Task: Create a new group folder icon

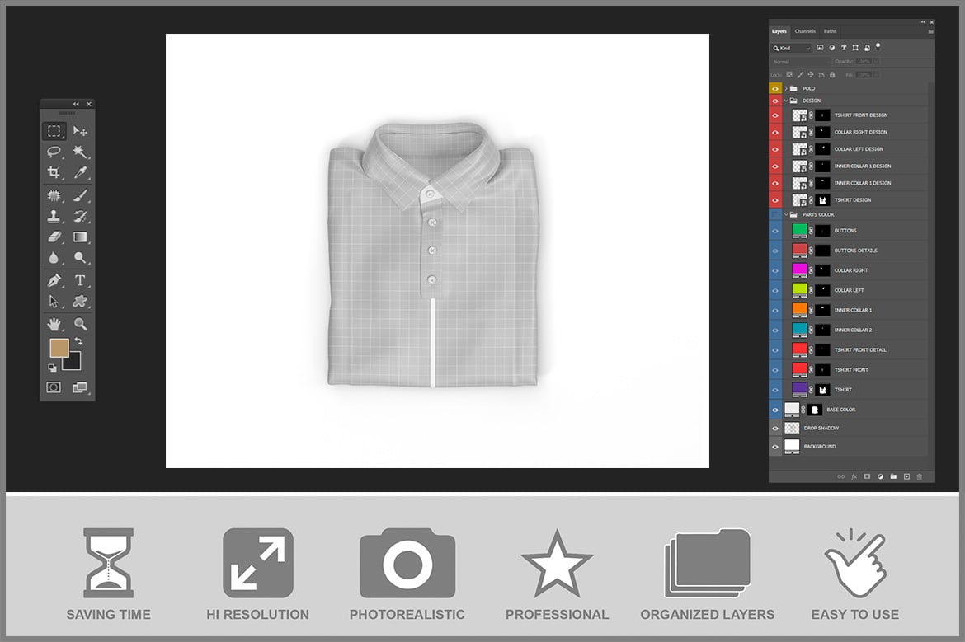Action: click(893, 476)
